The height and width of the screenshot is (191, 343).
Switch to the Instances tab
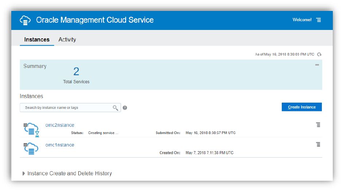pyautogui.click(x=37, y=39)
